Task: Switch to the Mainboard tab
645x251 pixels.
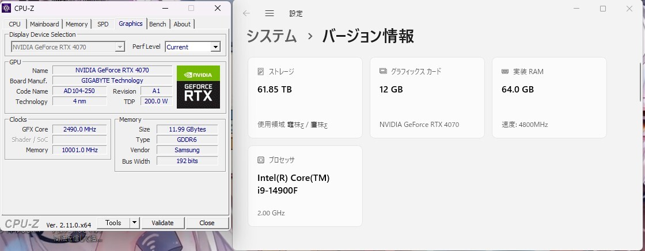Action: [44, 24]
